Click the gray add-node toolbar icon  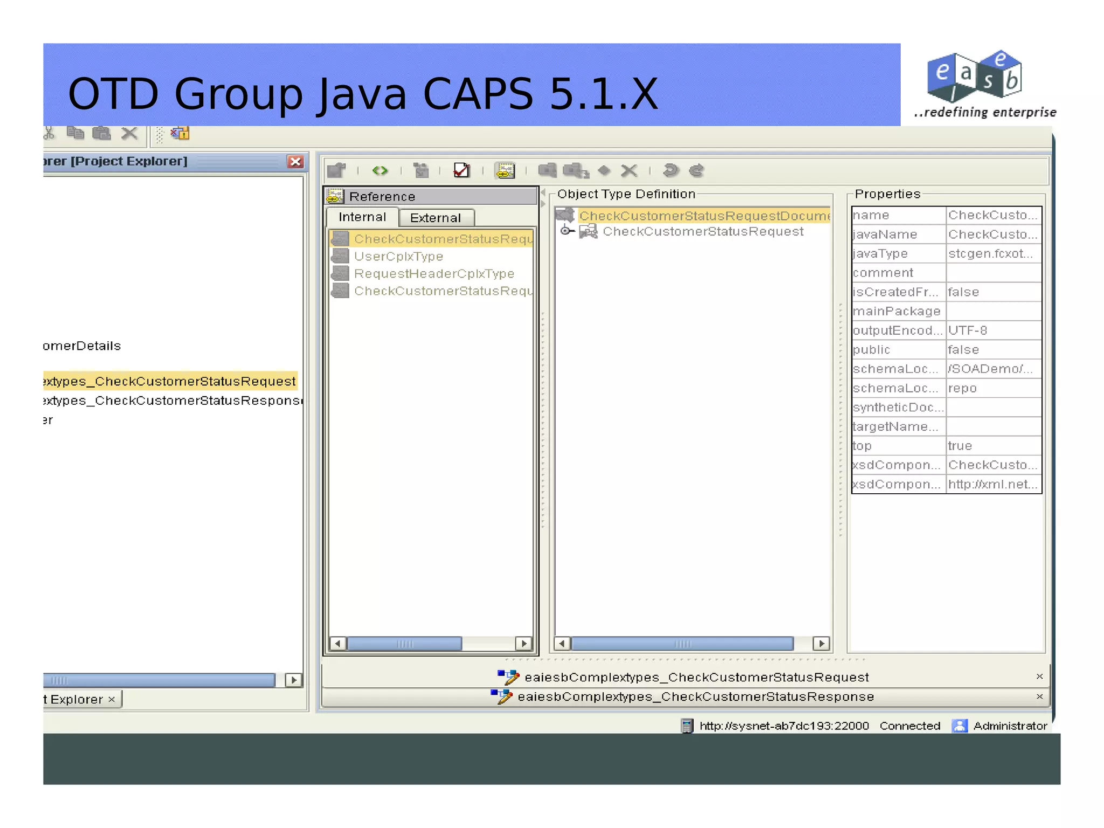547,170
